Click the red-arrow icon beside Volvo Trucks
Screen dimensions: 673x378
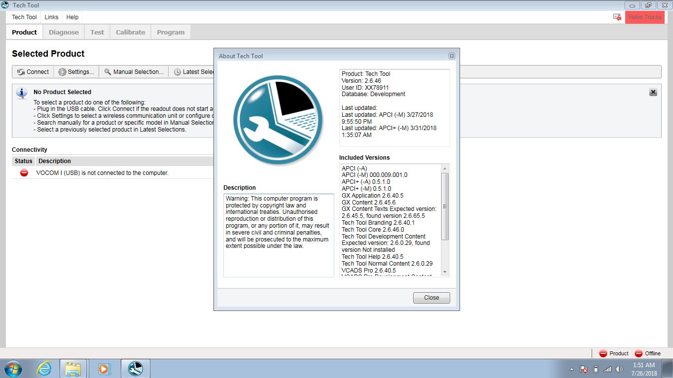pos(617,17)
